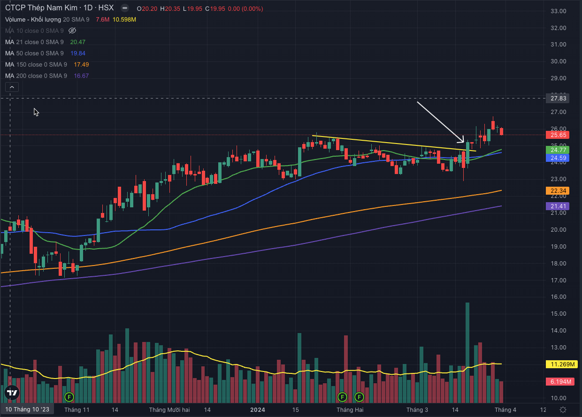Image resolution: width=582 pixels, height=417 pixels.
Task: Click the gray pill status icon beside HSX
Action: pos(124,8)
